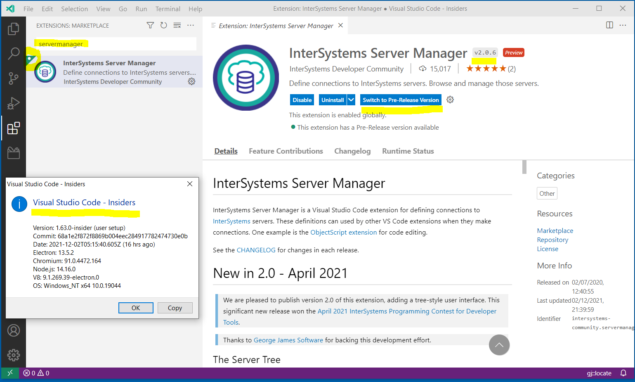Open the Source Control view

14,78
